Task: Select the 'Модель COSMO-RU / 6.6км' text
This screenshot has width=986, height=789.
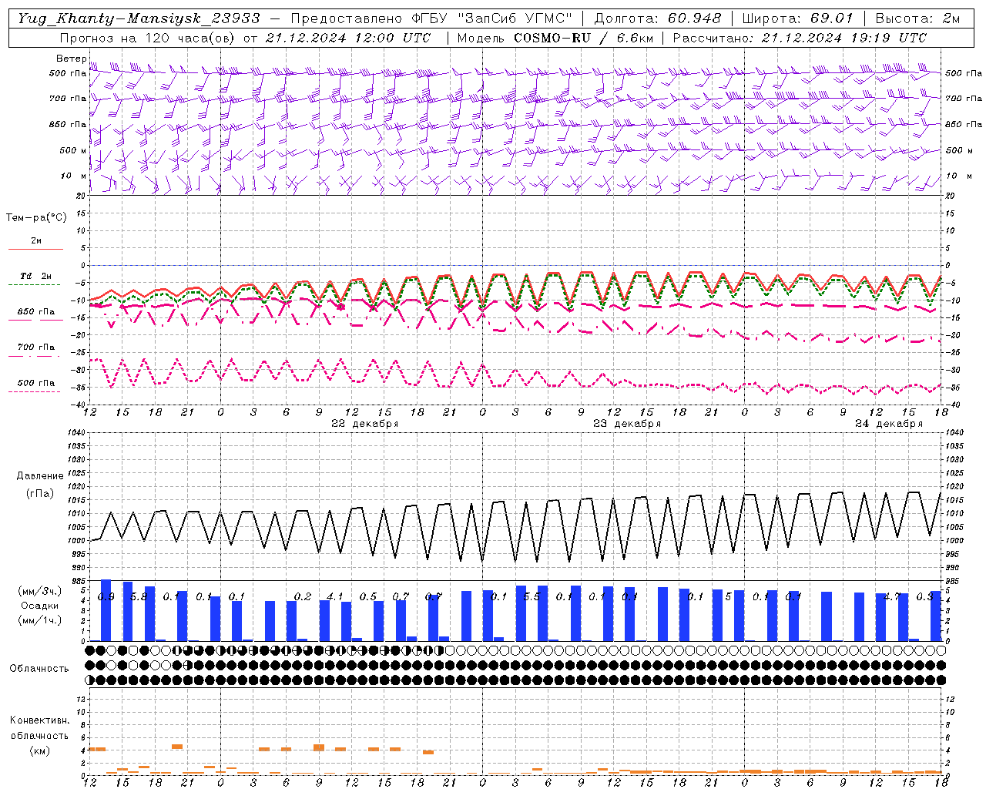Action: click(555, 38)
